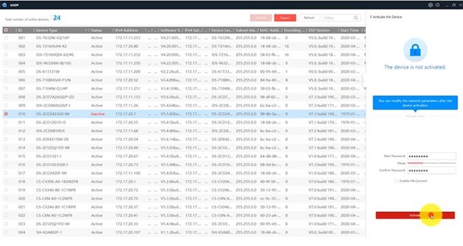Enable the Hik-Connect checkbox
Screen dimensions: 463x246
tap(396, 181)
